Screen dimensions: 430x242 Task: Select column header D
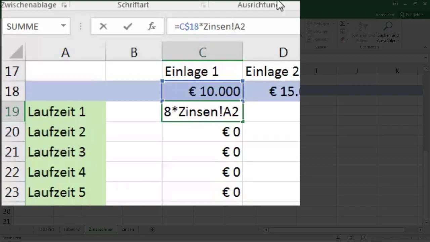pyautogui.click(x=271, y=52)
